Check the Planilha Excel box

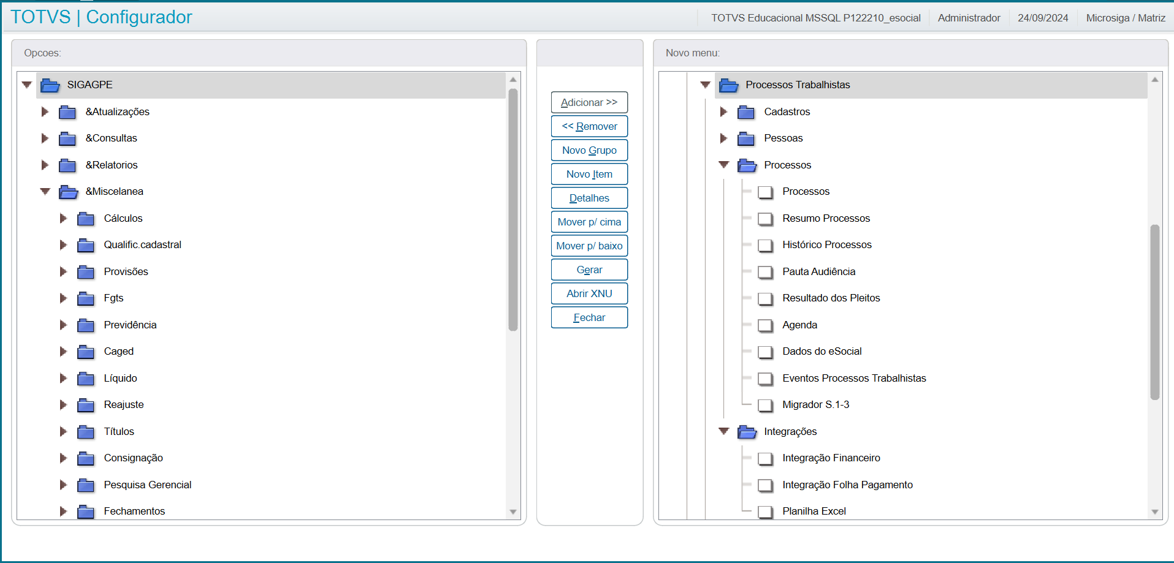(x=765, y=512)
